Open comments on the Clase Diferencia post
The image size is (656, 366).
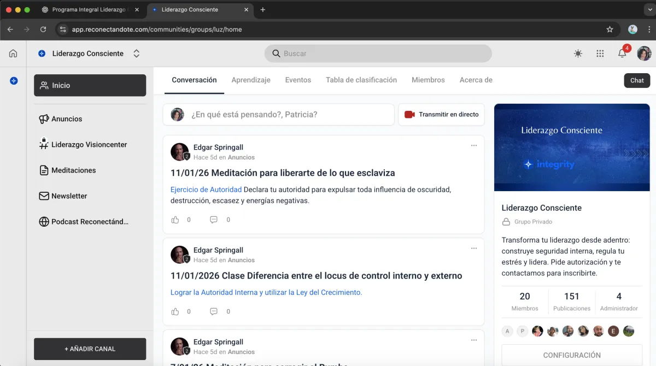click(214, 311)
